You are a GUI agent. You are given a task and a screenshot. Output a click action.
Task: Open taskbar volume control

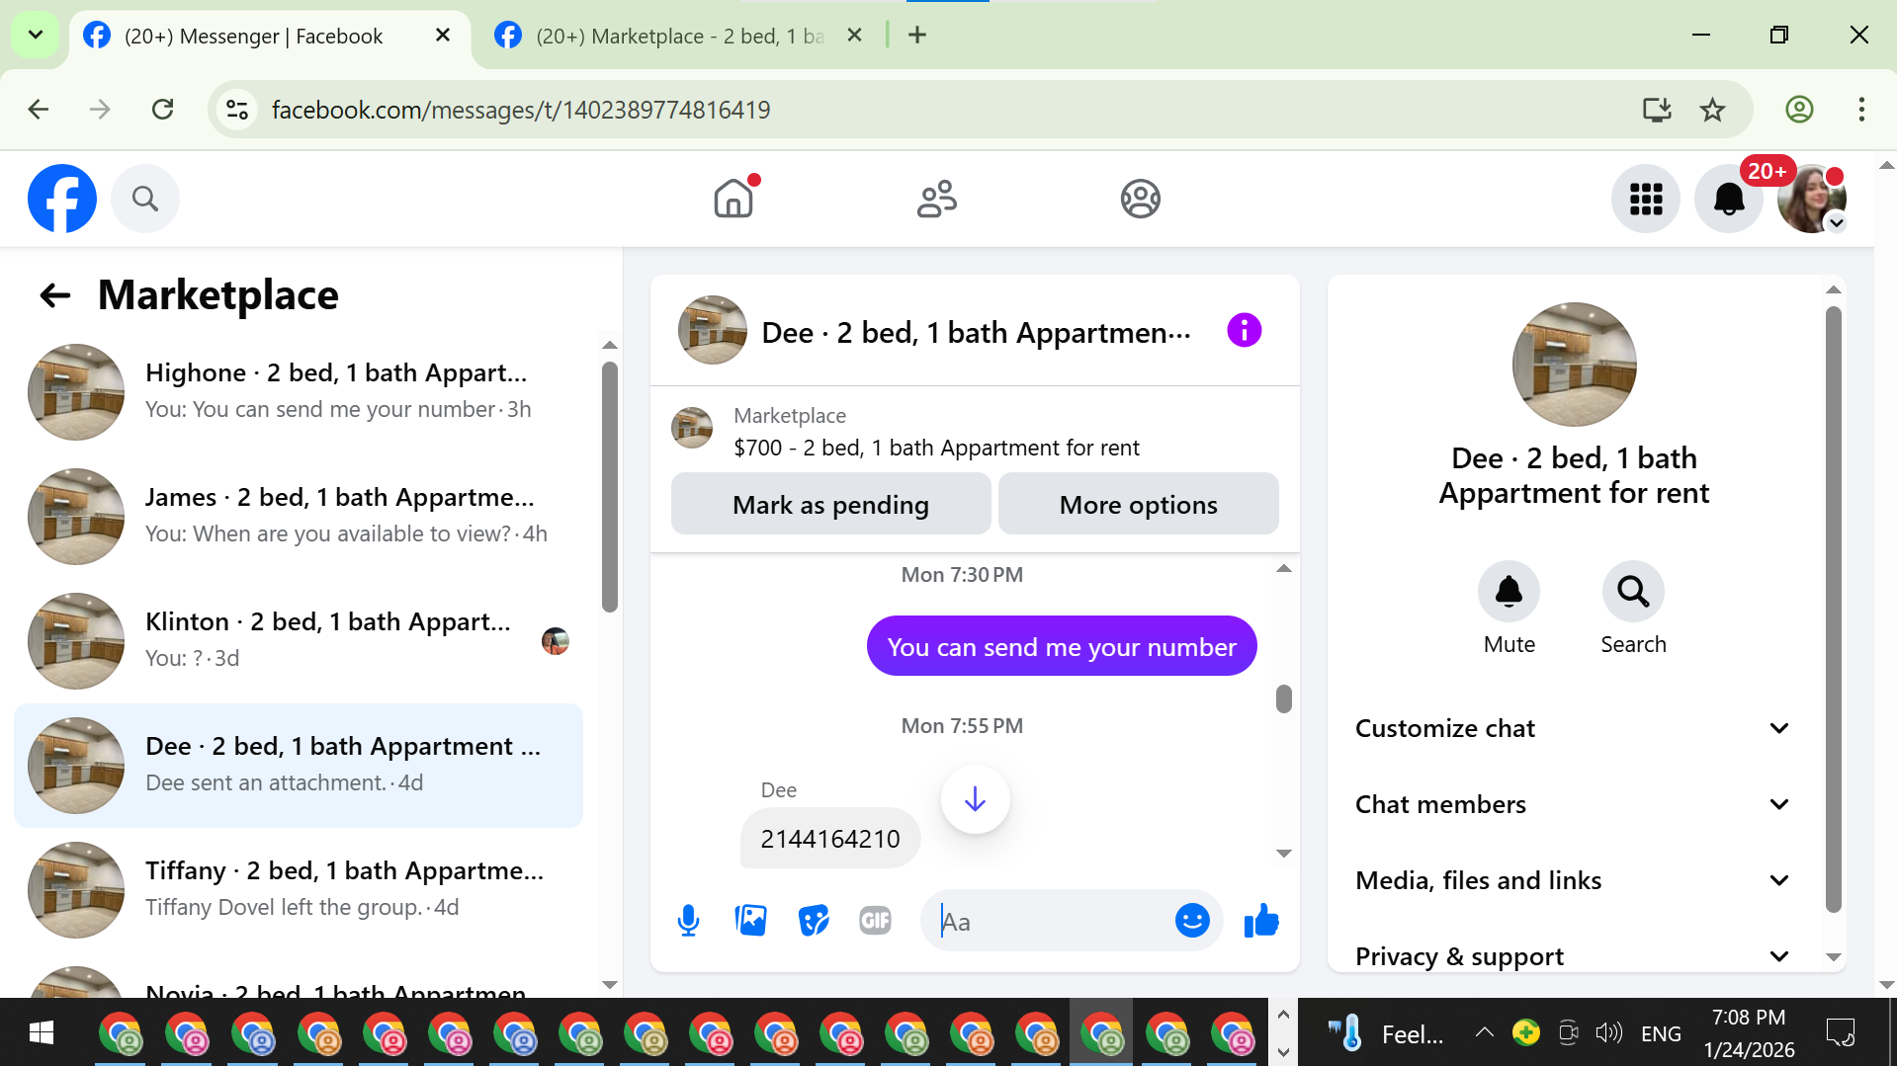coord(1608,1032)
